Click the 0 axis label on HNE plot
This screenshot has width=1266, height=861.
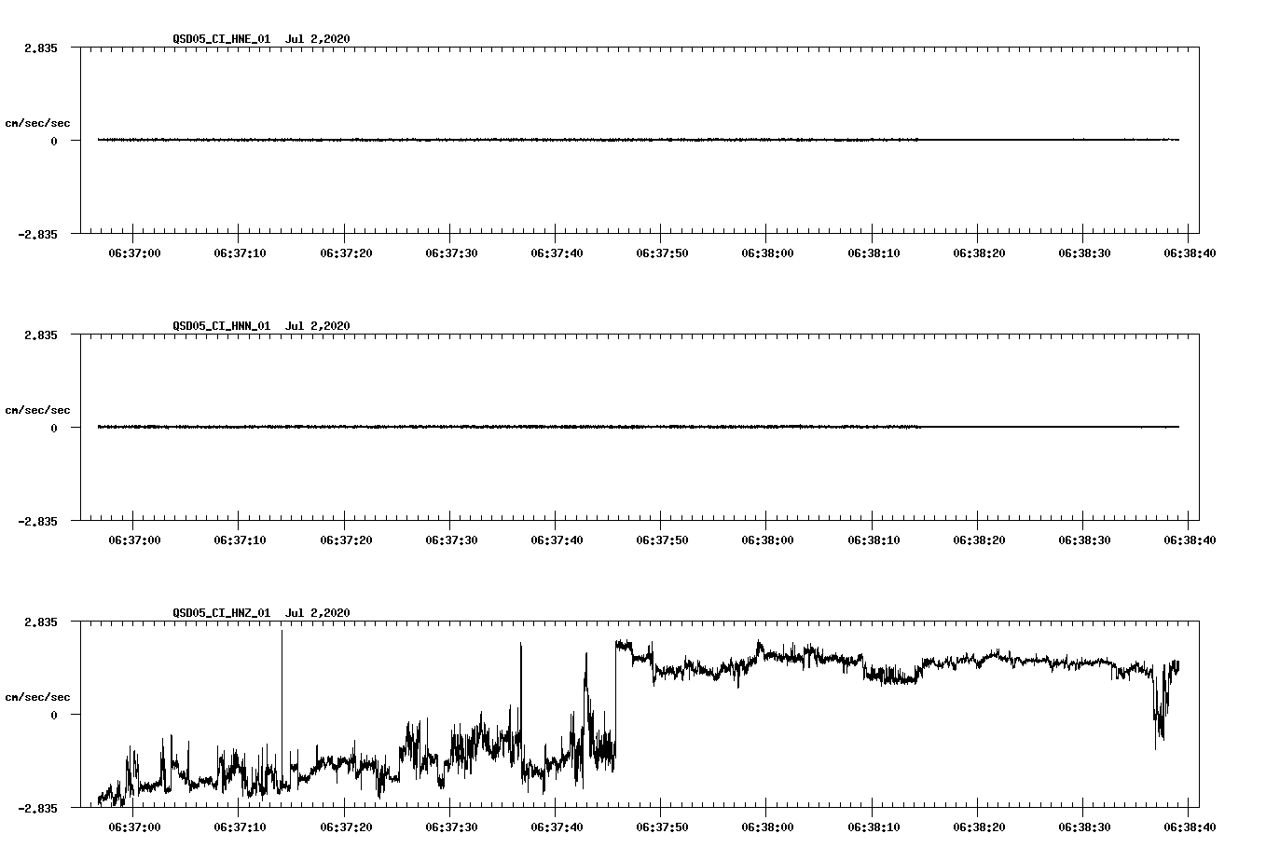[54, 141]
